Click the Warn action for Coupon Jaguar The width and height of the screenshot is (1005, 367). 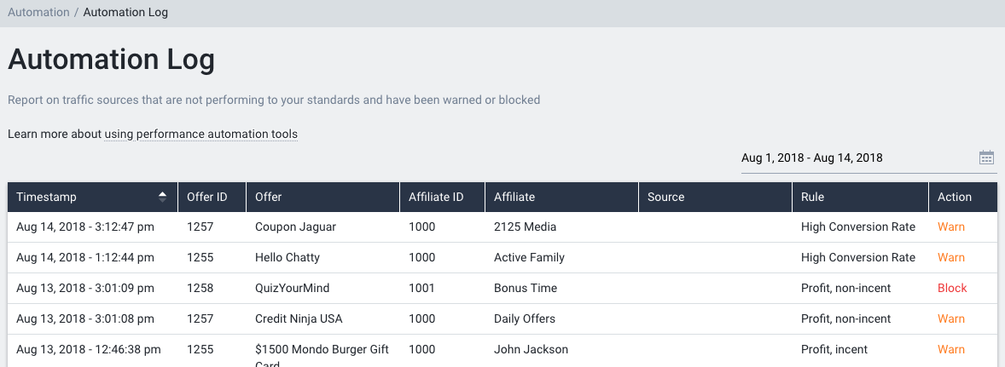point(951,227)
